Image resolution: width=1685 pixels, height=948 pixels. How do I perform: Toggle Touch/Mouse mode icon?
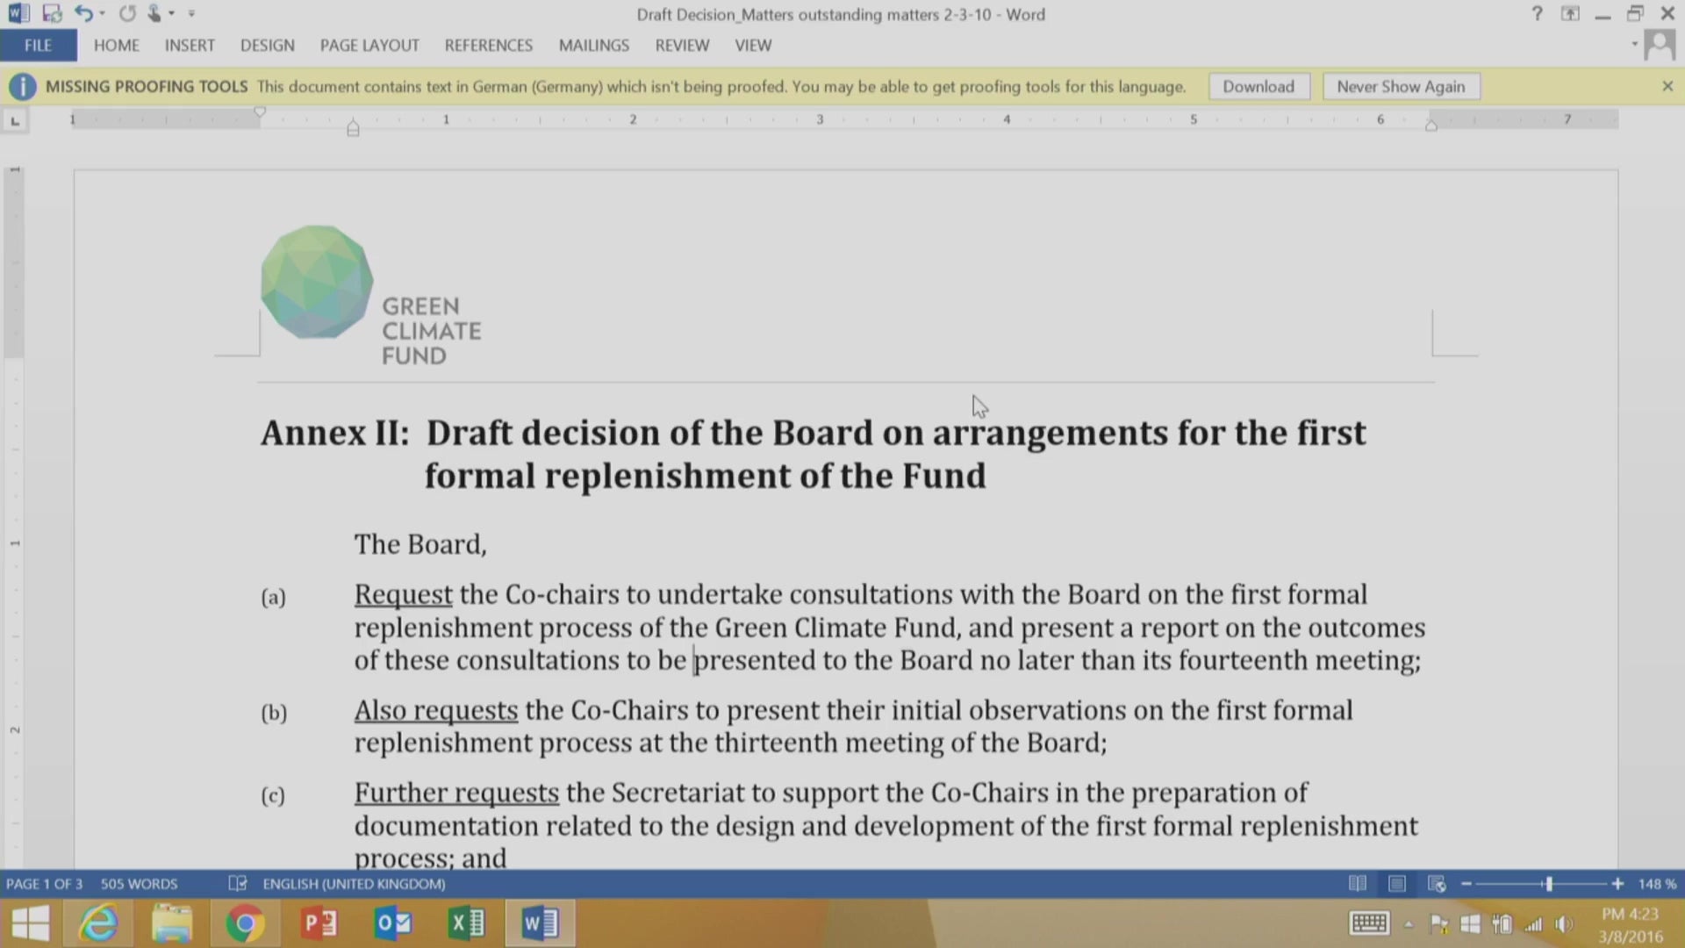(x=154, y=14)
